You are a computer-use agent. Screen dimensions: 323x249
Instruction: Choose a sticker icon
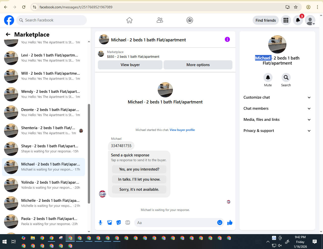point(119,223)
